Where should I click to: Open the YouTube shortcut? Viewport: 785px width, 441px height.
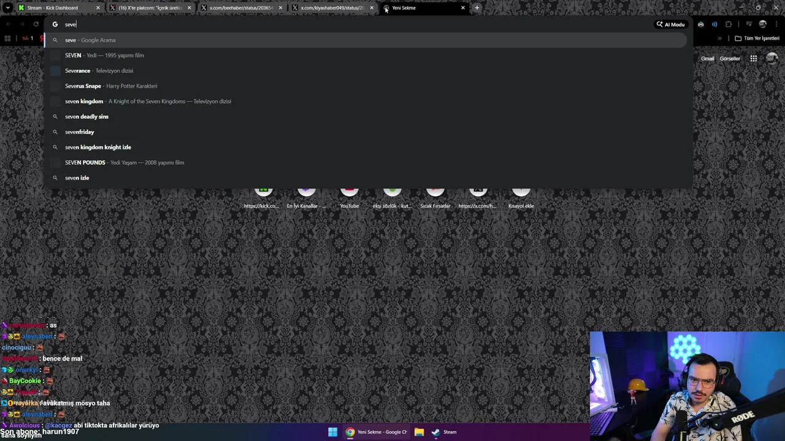(349, 197)
